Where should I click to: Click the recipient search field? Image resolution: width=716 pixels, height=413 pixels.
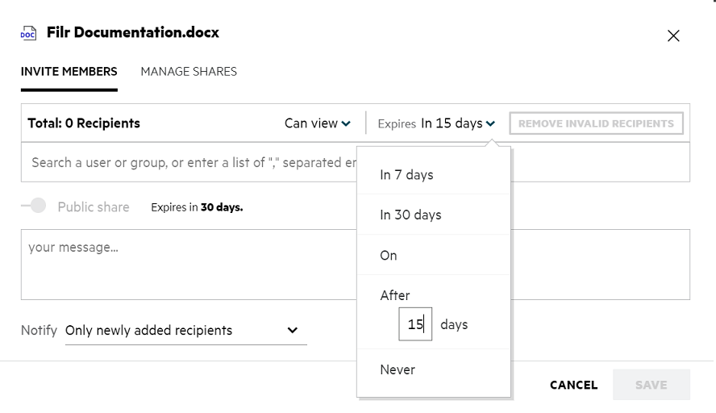189,162
